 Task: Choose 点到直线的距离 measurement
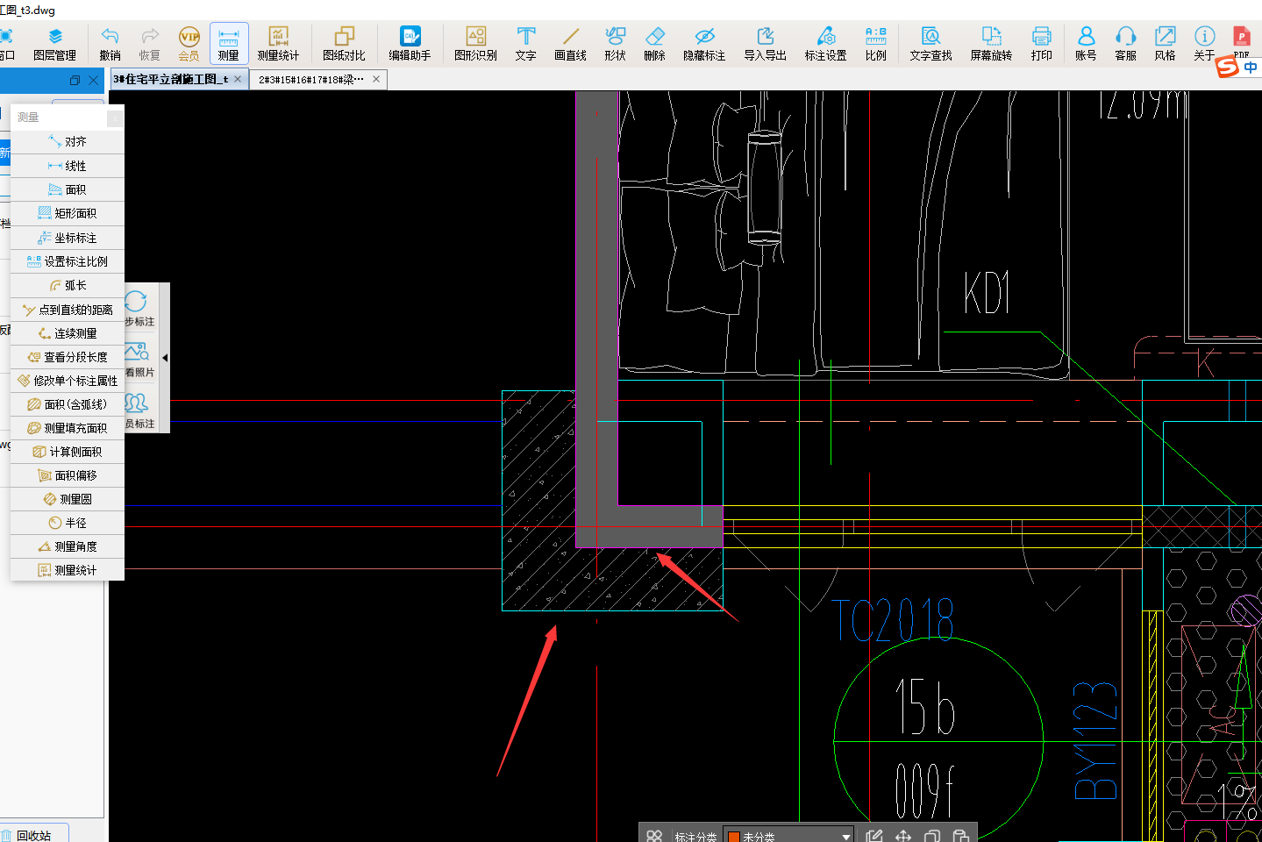[68, 310]
